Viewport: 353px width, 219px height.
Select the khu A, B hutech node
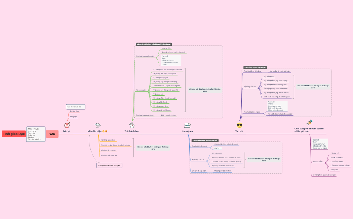tap(337, 157)
